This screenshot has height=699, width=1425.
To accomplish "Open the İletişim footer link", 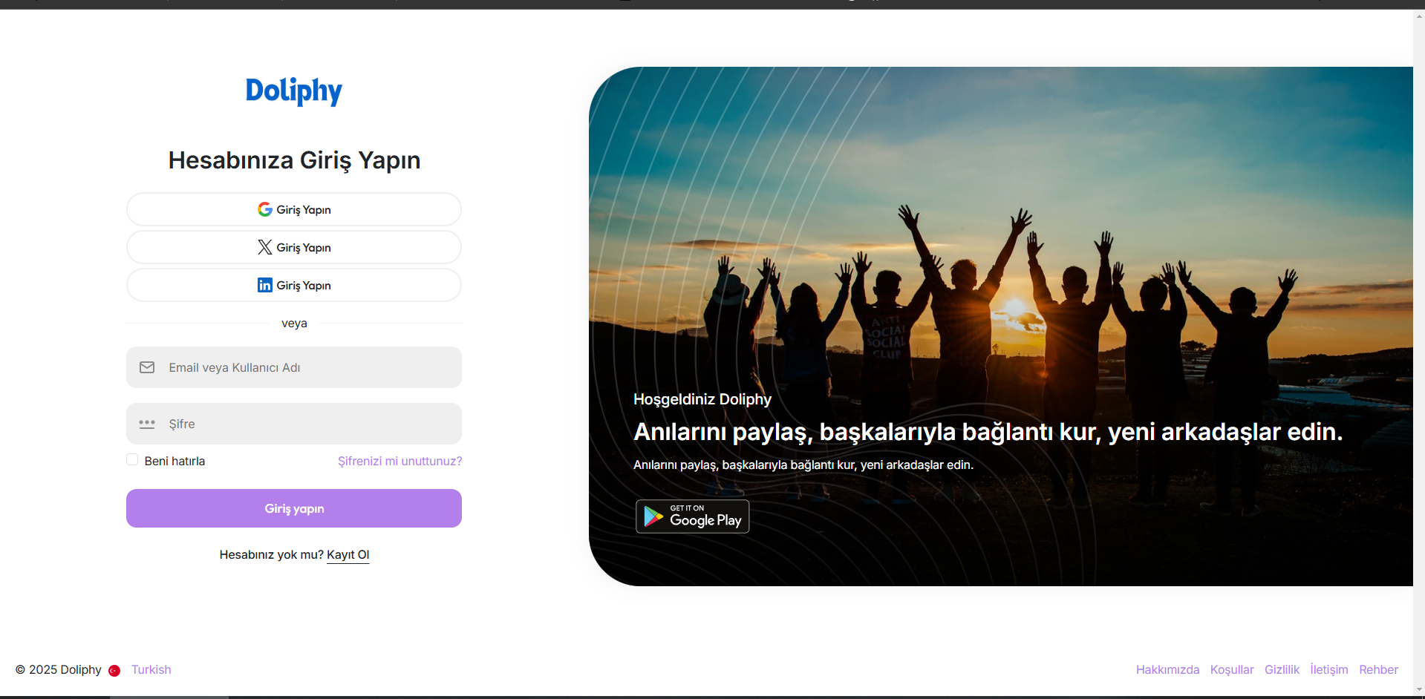I will tap(1329, 669).
